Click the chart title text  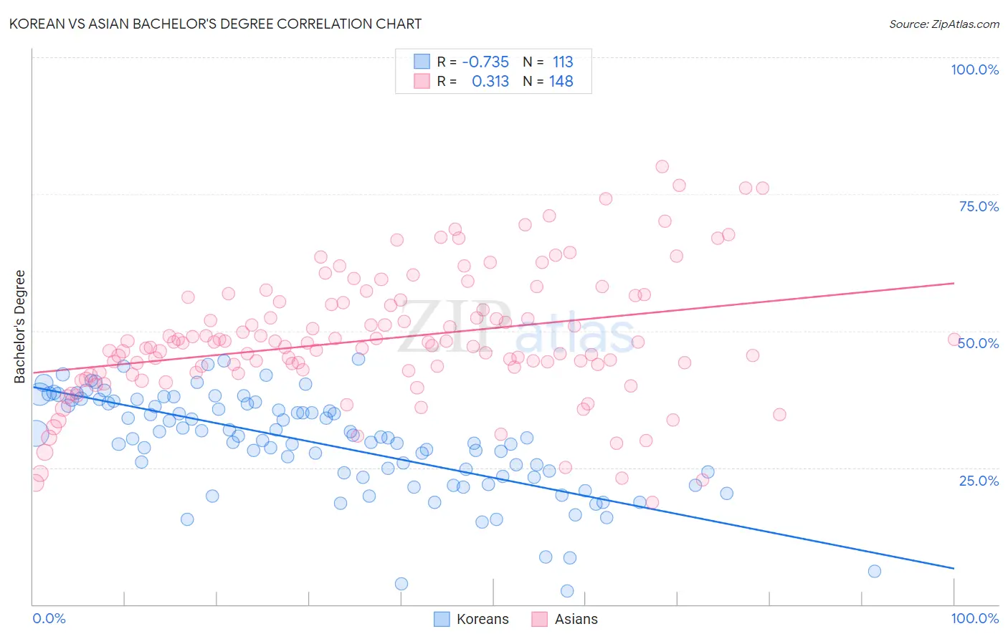[215, 24]
